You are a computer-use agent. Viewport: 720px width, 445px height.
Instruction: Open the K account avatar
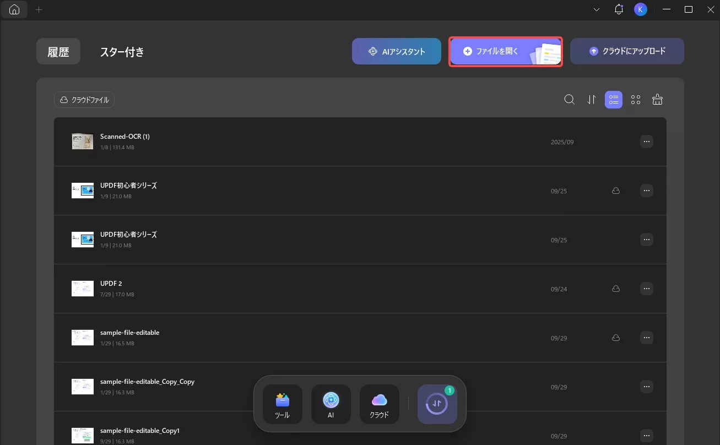click(640, 9)
